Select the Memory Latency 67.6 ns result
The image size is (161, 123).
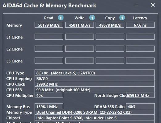[140, 25]
